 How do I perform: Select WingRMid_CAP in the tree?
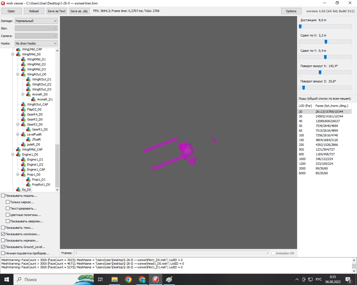pyautogui.click(x=32, y=149)
